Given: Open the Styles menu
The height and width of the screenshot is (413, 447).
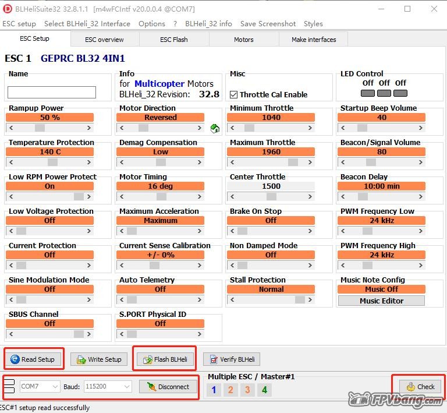Looking at the screenshot, I should pyautogui.click(x=313, y=24).
